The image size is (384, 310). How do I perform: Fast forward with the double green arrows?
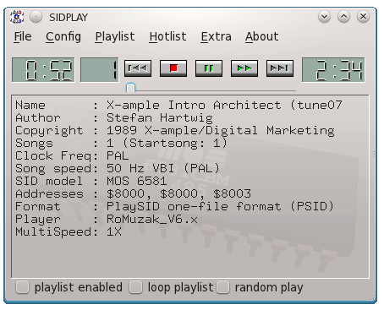click(244, 68)
